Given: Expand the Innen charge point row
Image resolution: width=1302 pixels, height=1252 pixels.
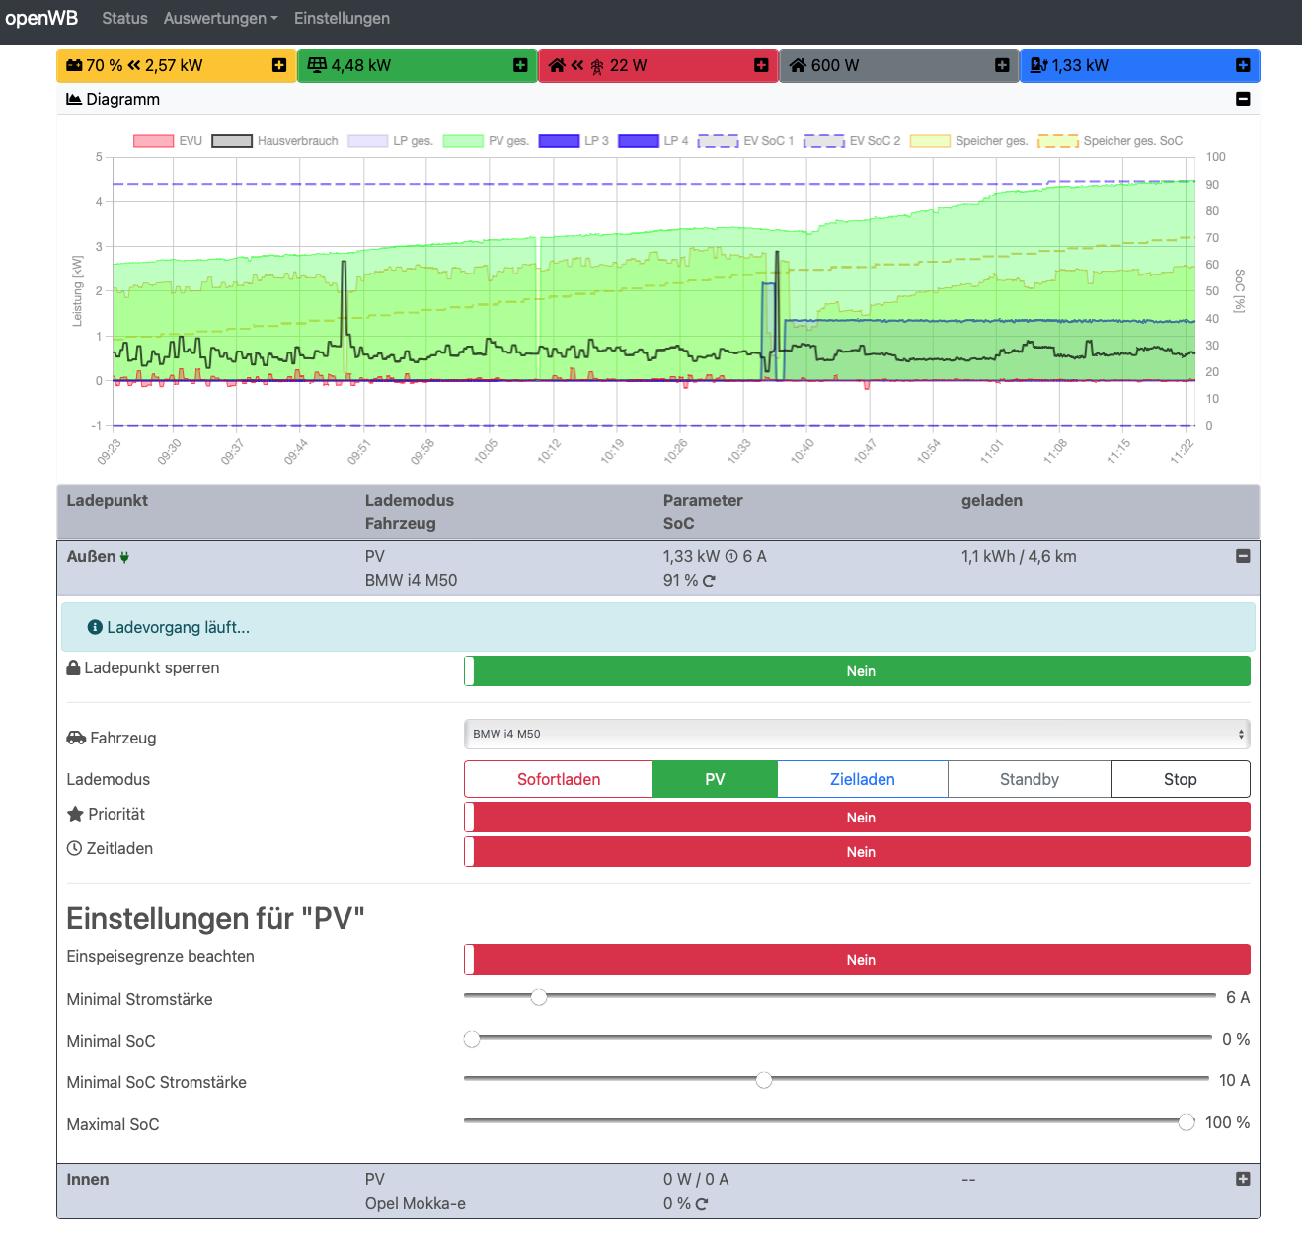Looking at the screenshot, I should click(x=1243, y=1179).
